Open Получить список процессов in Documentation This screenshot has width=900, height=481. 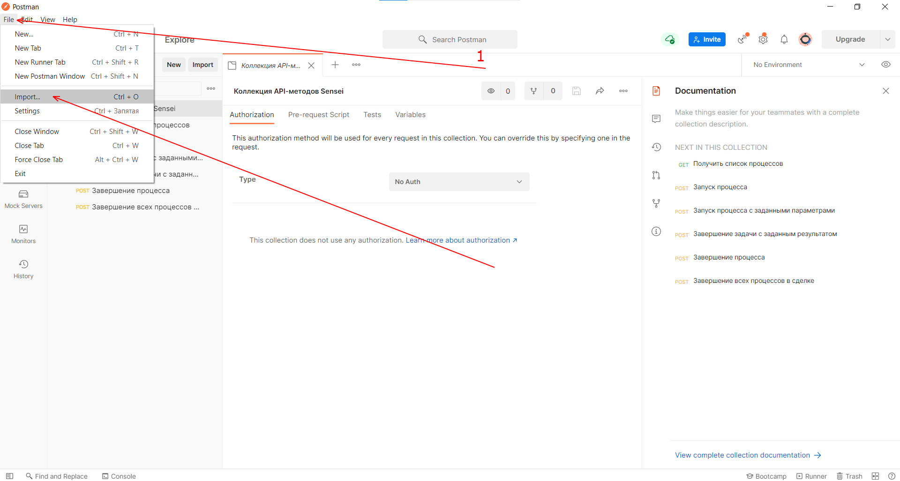(738, 163)
